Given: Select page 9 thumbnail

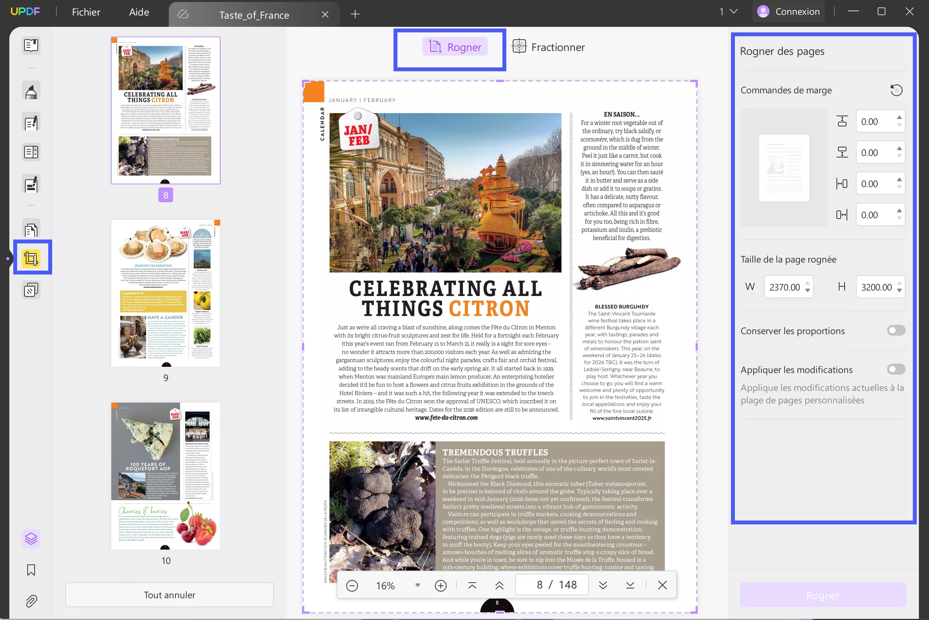Looking at the screenshot, I should point(165,293).
